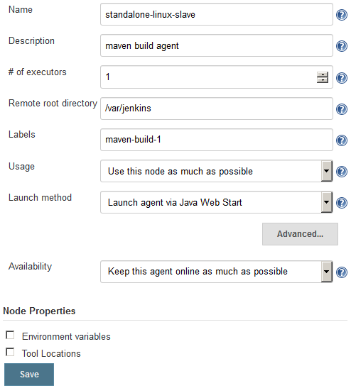This screenshot has height=388, width=351.
Task: Show help for number of executors
Action: tap(342, 78)
